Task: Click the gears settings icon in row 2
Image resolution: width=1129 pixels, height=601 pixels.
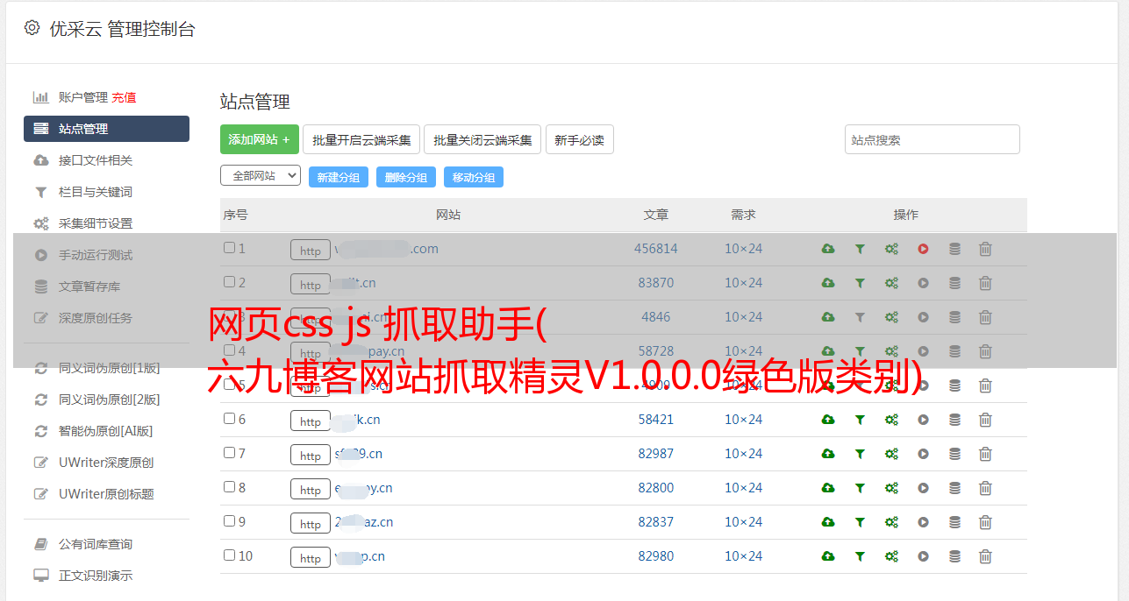Action: (891, 283)
